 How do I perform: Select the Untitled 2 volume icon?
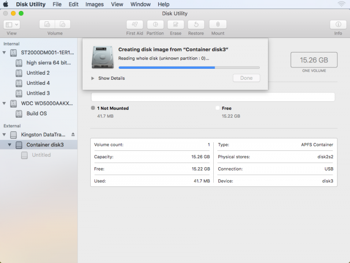pos(19,73)
